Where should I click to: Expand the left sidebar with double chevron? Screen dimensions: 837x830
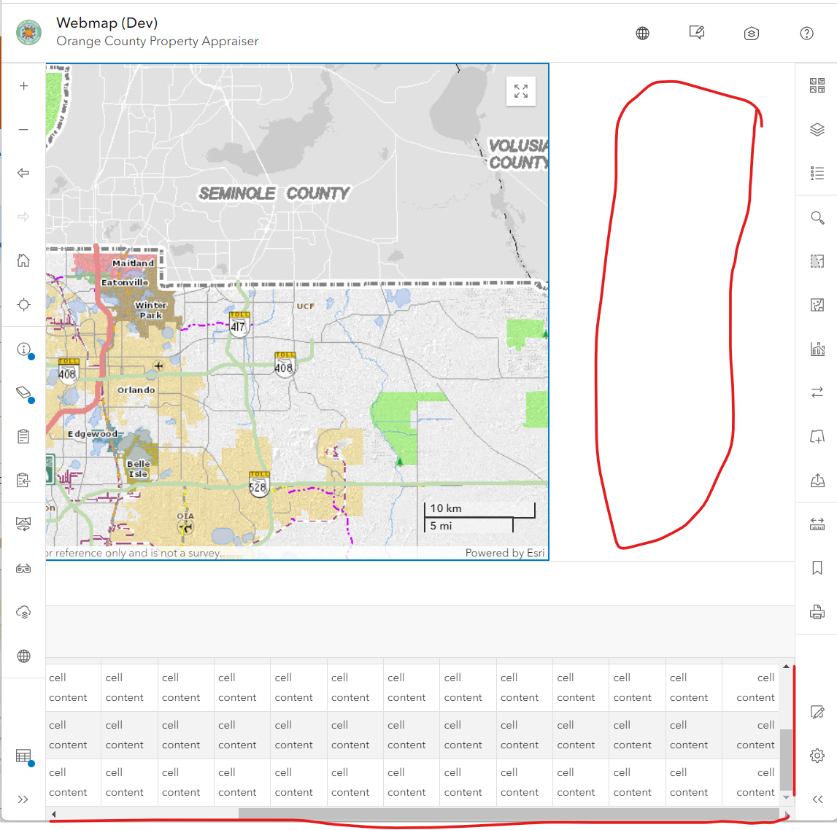coord(23,799)
